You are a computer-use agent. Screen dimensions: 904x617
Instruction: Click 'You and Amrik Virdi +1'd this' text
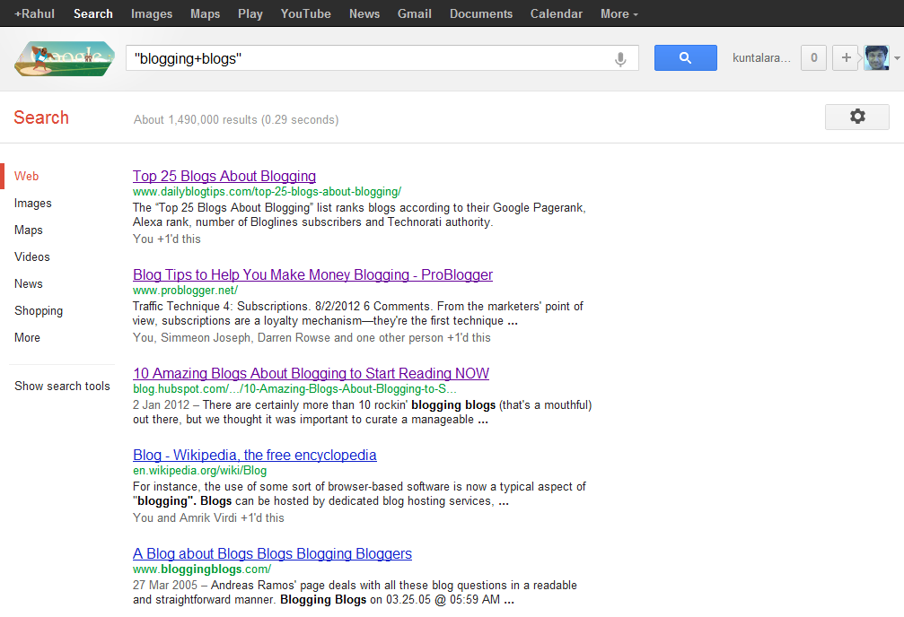pyautogui.click(x=208, y=518)
